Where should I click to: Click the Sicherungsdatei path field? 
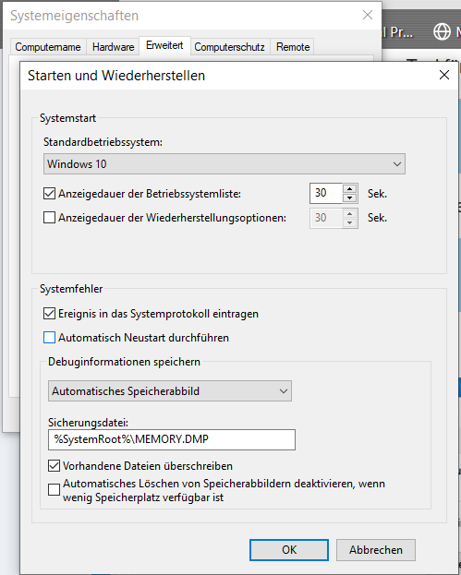[172, 439]
